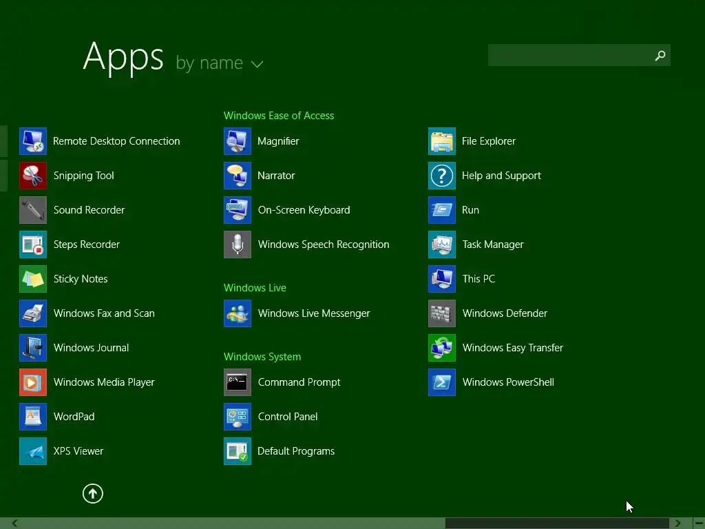Viewport: 705px width, 529px height.
Task: Click the 'Windows PowerShell' label
Action: click(x=508, y=382)
